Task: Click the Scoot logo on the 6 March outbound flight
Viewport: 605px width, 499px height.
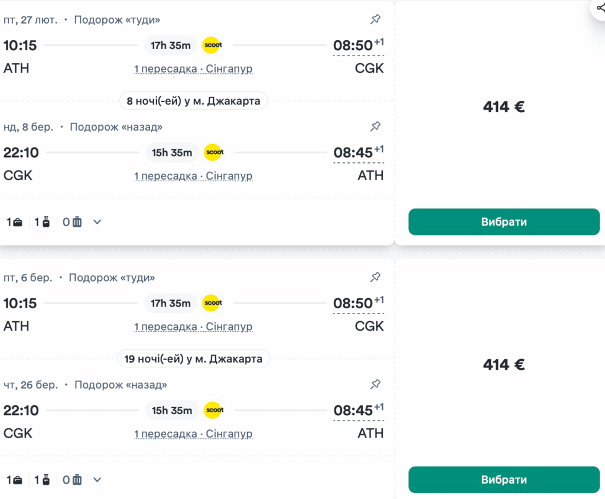Action: [x=212, y=303]
